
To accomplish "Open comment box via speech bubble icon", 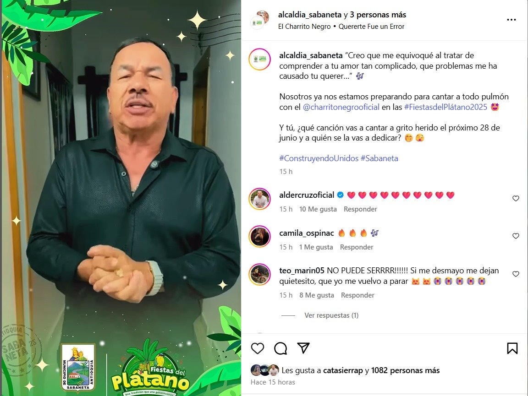I will click(280, 348).
